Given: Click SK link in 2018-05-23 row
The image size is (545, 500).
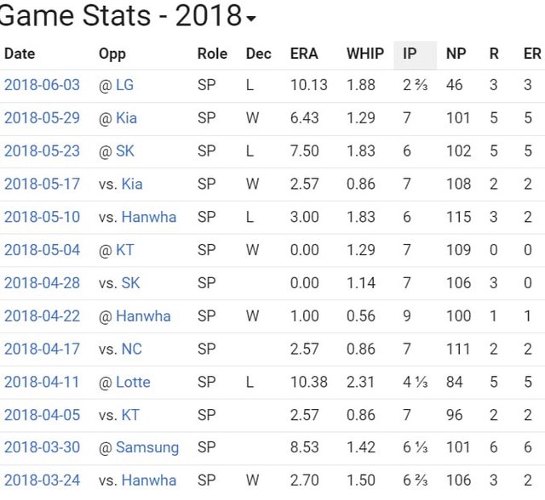Looking at the screenshot, I should coord(125,151).
